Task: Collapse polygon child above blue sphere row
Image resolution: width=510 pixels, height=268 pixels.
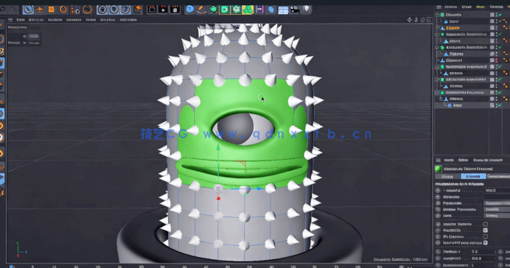Action: pyautogui.click(x=441, y=99)
